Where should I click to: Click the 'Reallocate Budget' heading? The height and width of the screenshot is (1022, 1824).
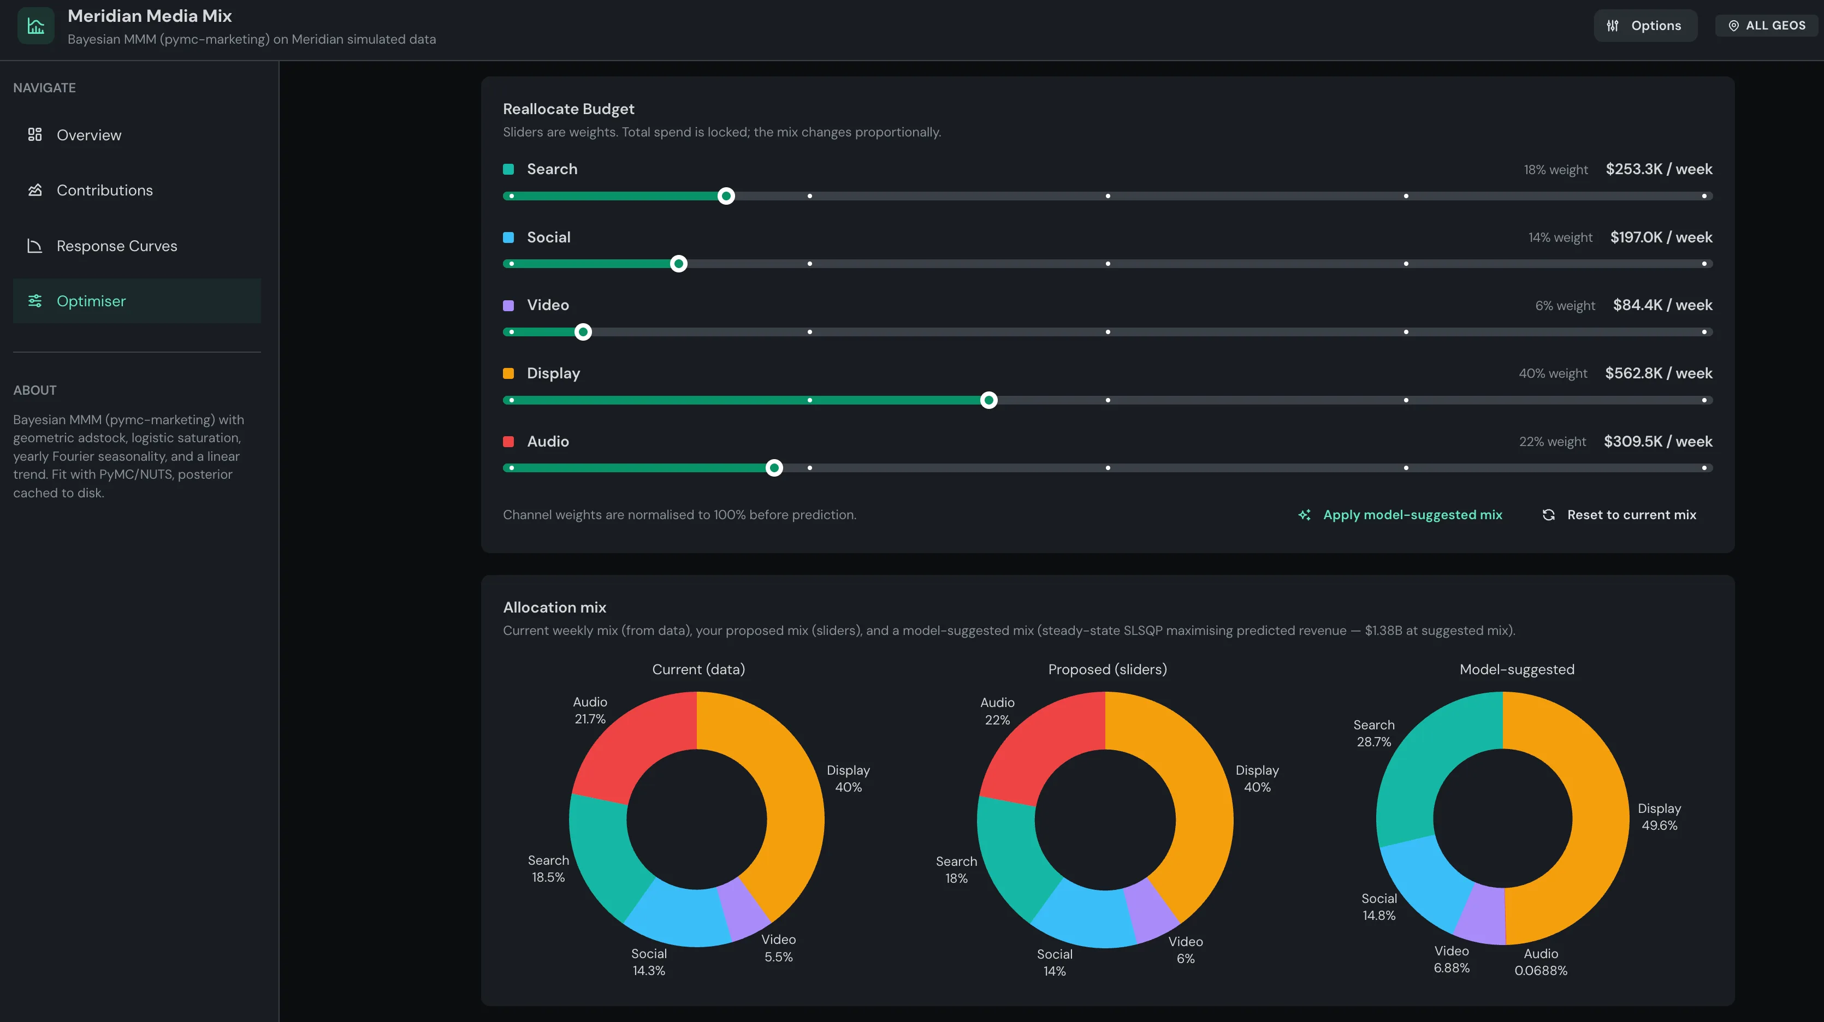click(x=568, y=109)
